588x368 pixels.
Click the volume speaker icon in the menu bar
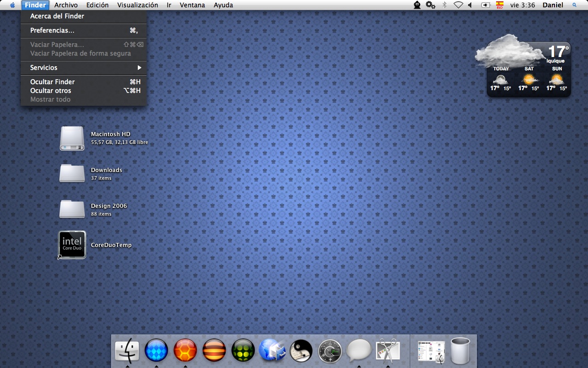pyautogui.click(x=470, y=5)
